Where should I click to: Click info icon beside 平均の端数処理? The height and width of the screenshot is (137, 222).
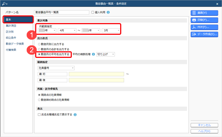(93, 54)
